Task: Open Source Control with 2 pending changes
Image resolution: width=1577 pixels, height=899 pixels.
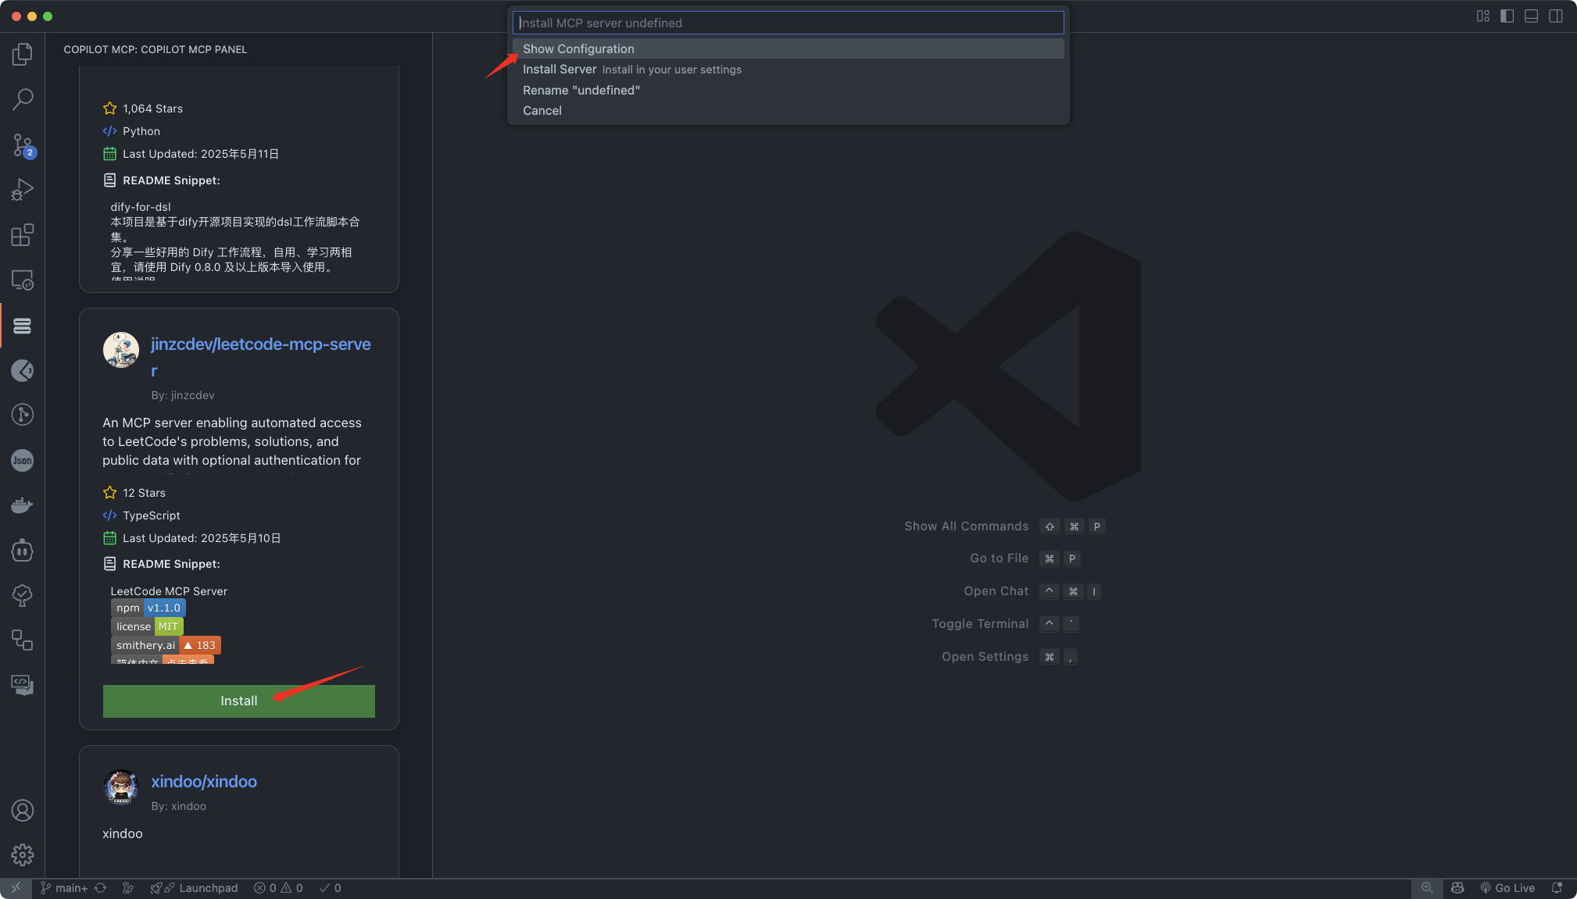Action: [23, 144]
